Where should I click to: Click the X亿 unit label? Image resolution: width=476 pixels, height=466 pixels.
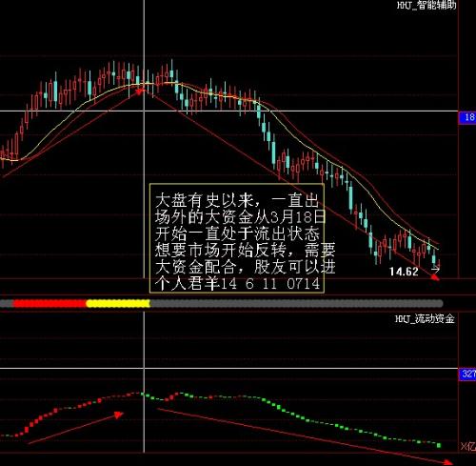coord(468,446)
